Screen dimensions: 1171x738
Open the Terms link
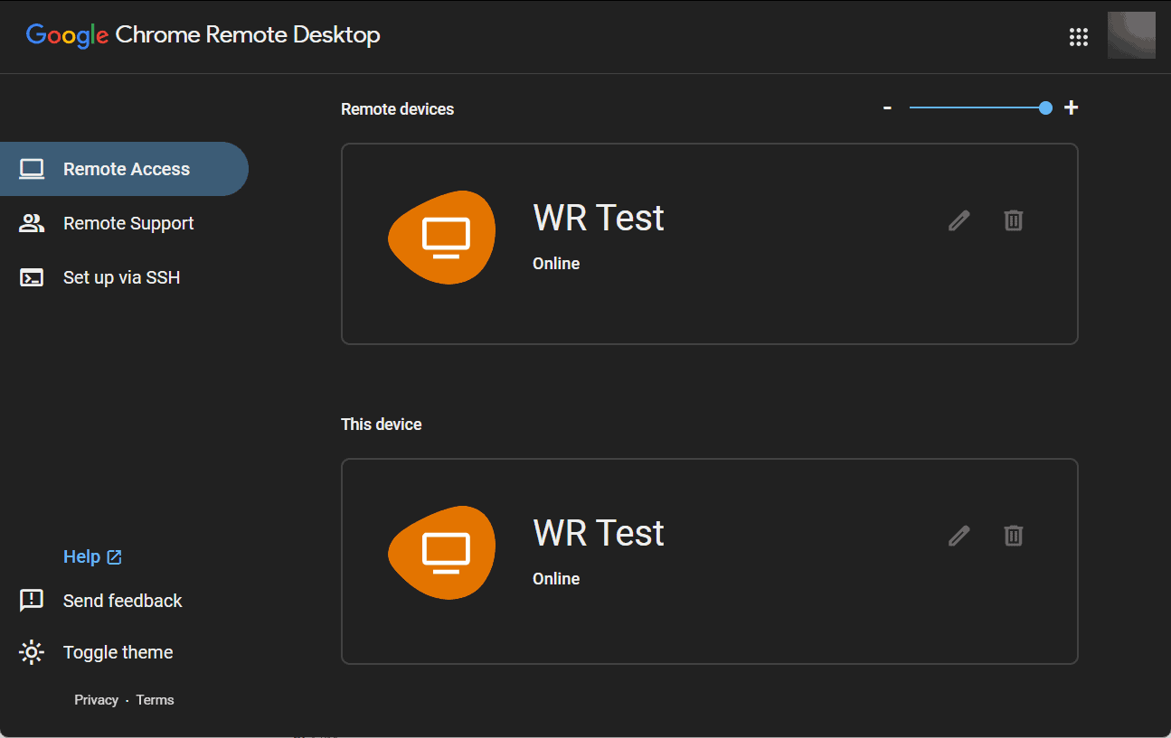[x=155, y=700]
